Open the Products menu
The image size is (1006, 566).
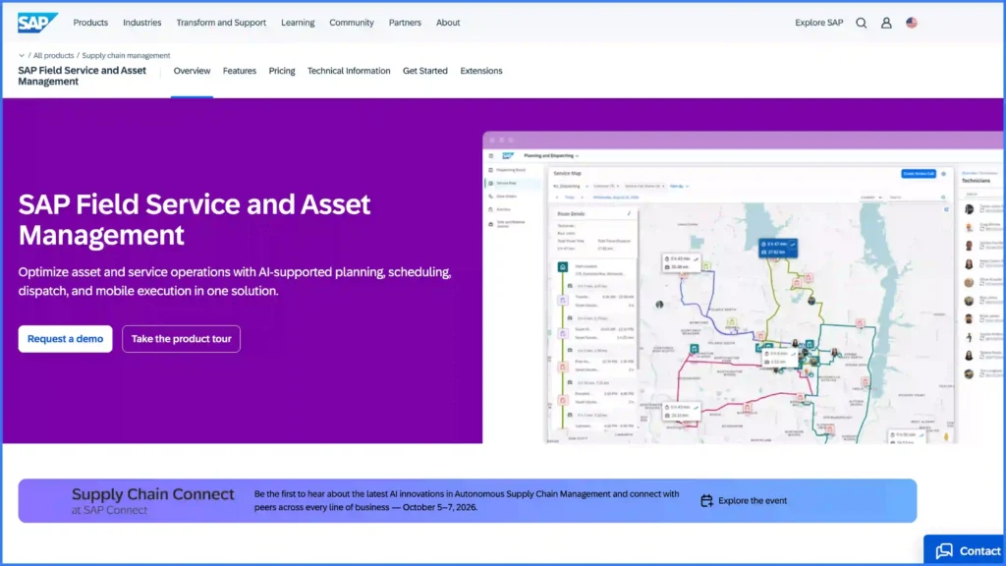point(90,23)
